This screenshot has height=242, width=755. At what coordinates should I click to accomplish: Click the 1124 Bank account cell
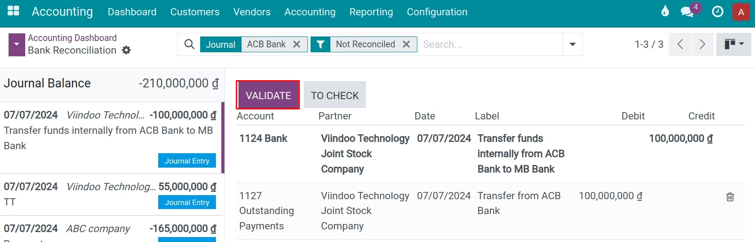tap(263, 138)
